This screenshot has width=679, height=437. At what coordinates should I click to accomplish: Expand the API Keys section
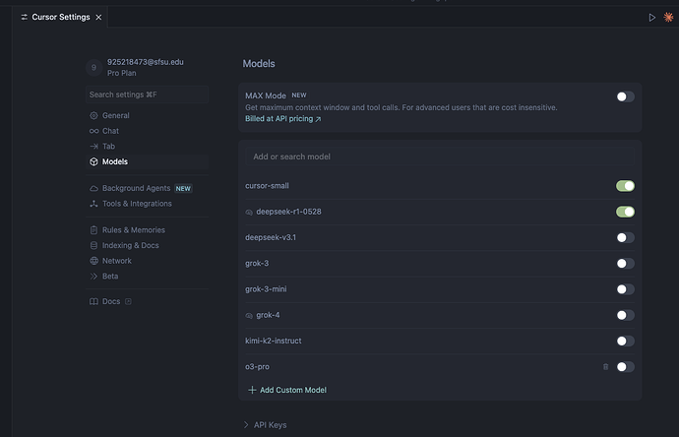(x=265, y=425)
